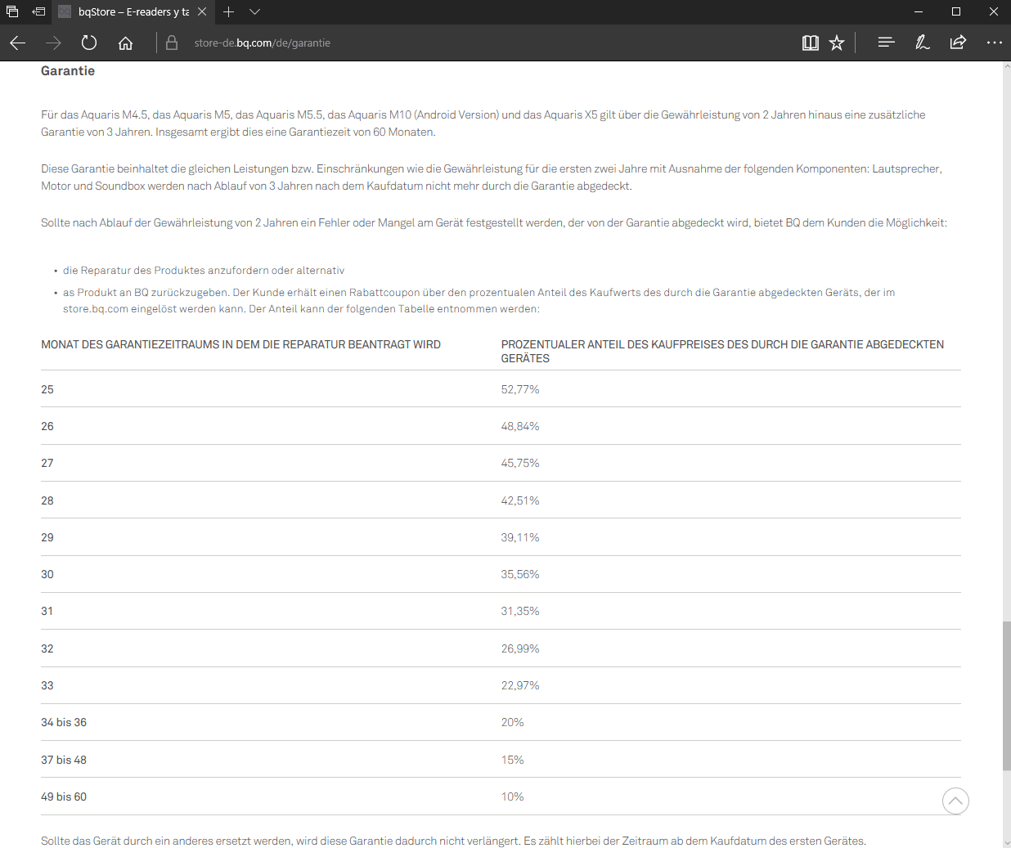1011x848 pixels.
Task: Select the table cell 42,51%
Action: 520,500
